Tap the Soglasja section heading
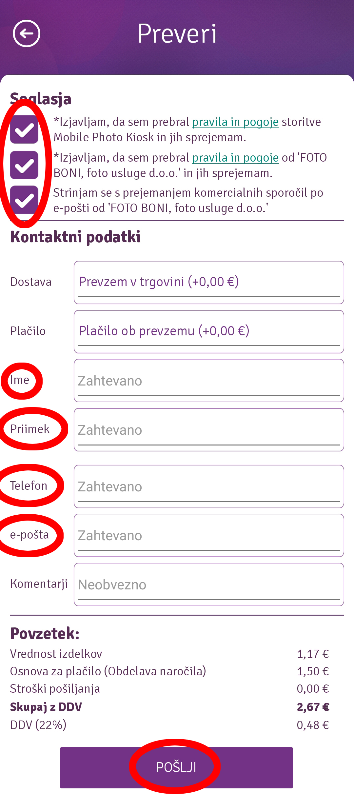The width and height of the screenshot is (354, 811). tap(41, 99)
